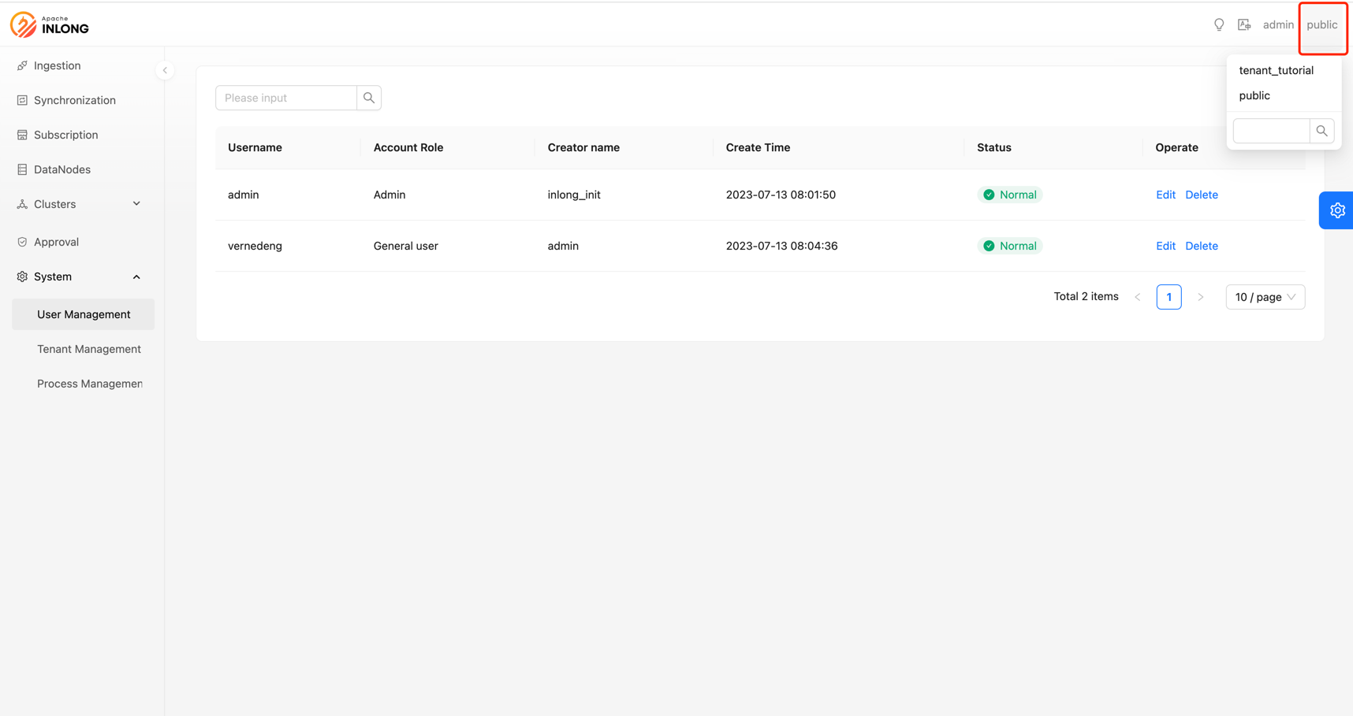Edit the vernedeng user
The width and height of the screenshot is (1353, 716).
point(1165,246)
